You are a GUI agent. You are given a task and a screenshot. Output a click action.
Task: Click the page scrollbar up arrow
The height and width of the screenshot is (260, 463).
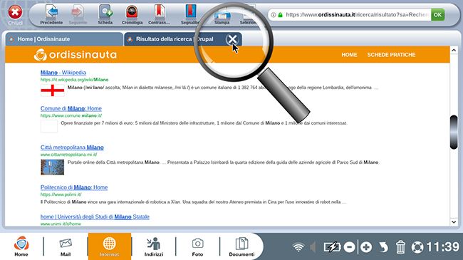pos(454,51)
